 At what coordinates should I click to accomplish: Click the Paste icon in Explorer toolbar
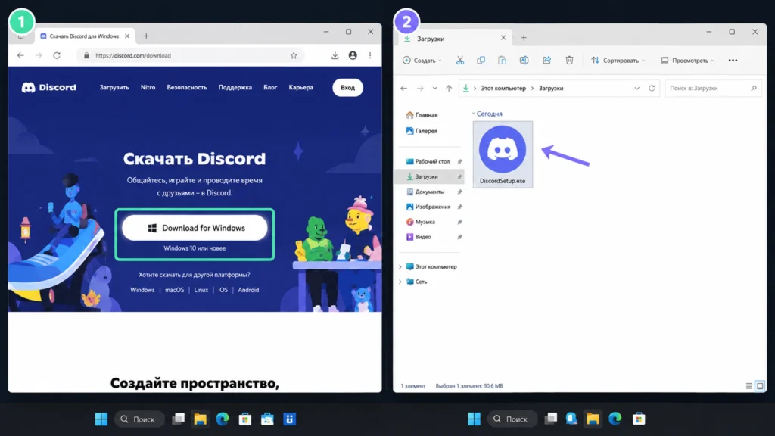point(503,61)
